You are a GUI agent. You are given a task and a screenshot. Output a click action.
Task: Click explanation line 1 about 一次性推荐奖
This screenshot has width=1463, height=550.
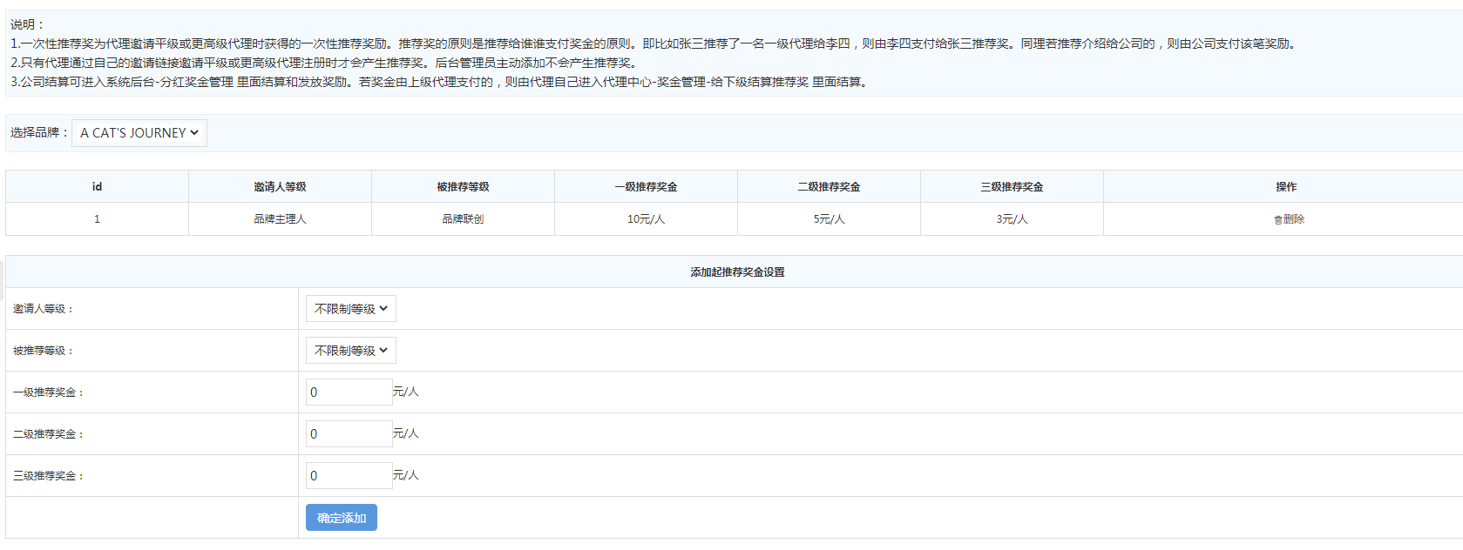655,44
